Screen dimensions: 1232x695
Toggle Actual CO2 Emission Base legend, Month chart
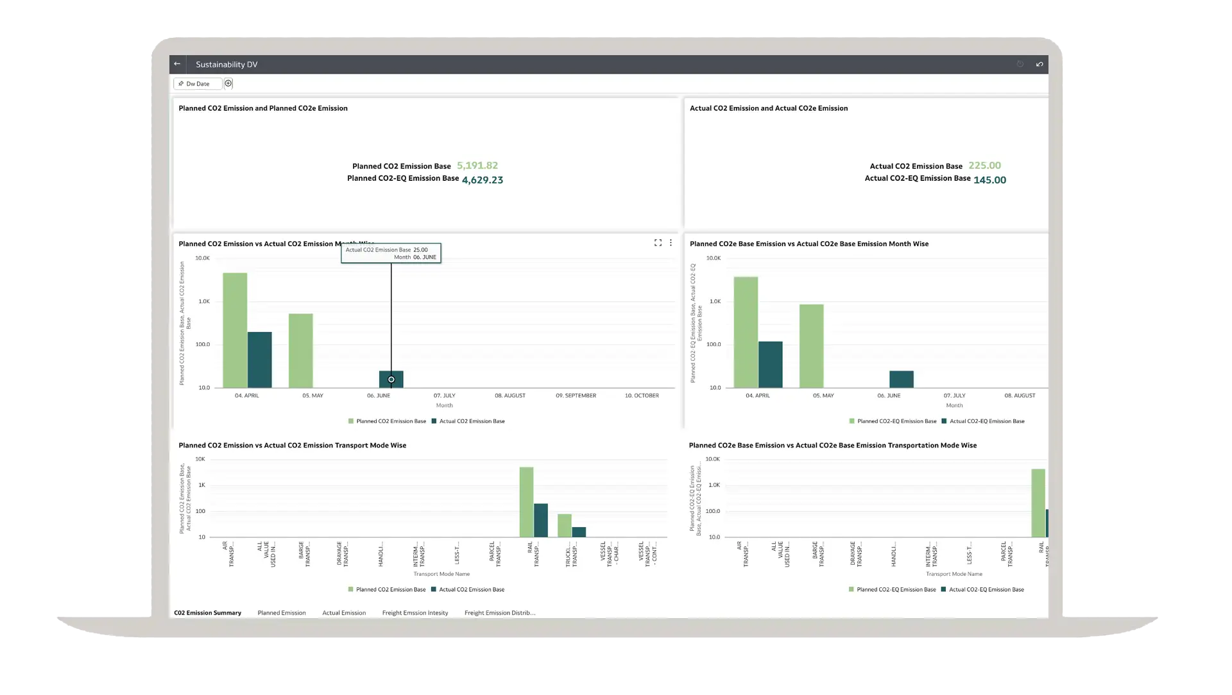pos(471,421)
